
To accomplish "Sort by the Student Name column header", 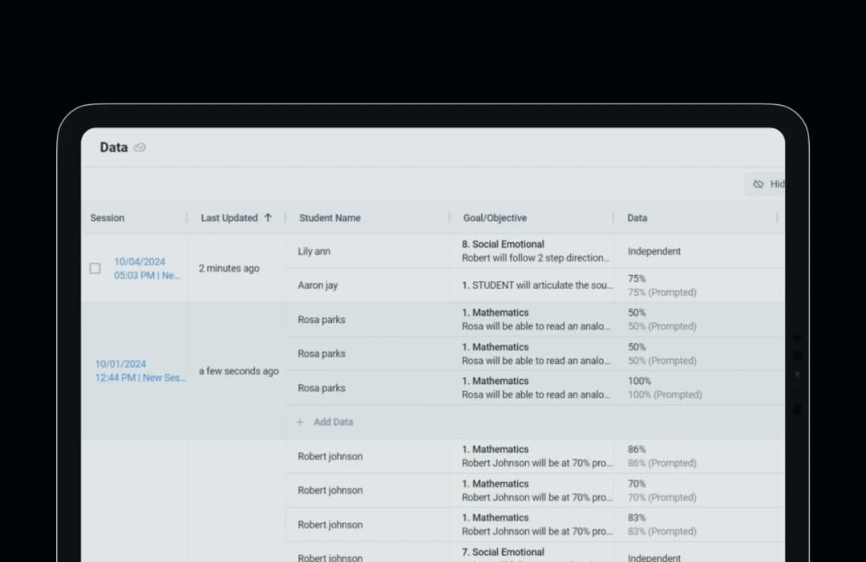I will pos(330,218).
